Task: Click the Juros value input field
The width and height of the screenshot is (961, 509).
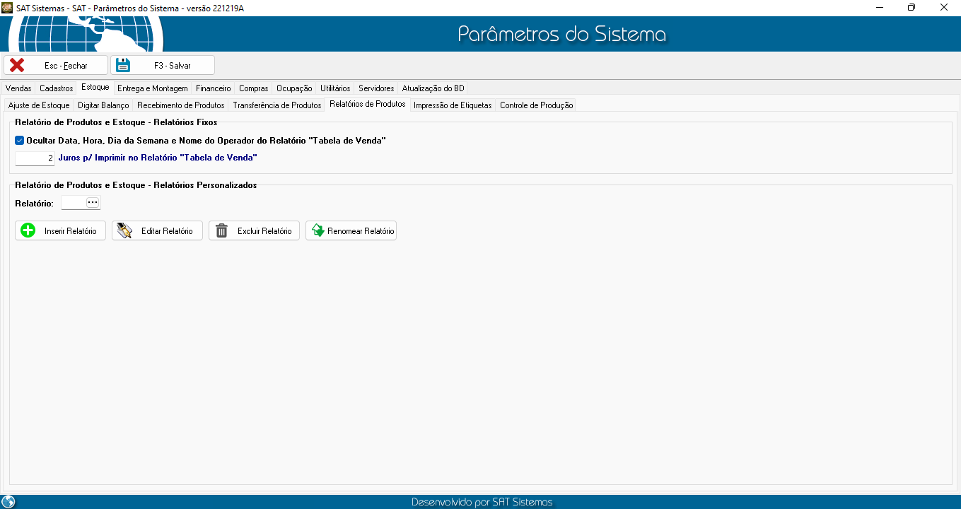Action: [x=35, y=159]
